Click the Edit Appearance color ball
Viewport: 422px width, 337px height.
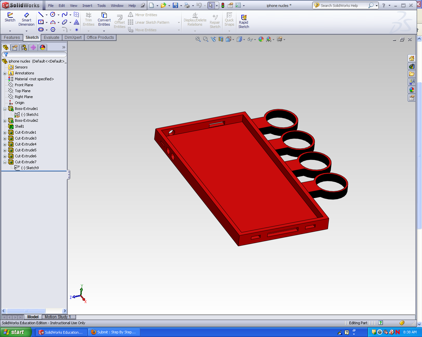point(261,39)
